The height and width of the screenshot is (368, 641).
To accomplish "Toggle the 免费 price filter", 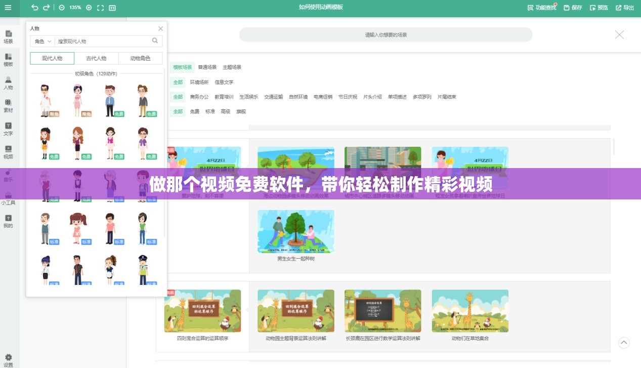I will tap(194, 111).
